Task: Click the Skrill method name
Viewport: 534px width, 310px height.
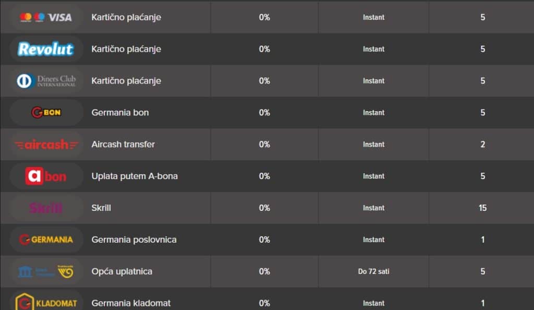Action: [x=101, y=208]
